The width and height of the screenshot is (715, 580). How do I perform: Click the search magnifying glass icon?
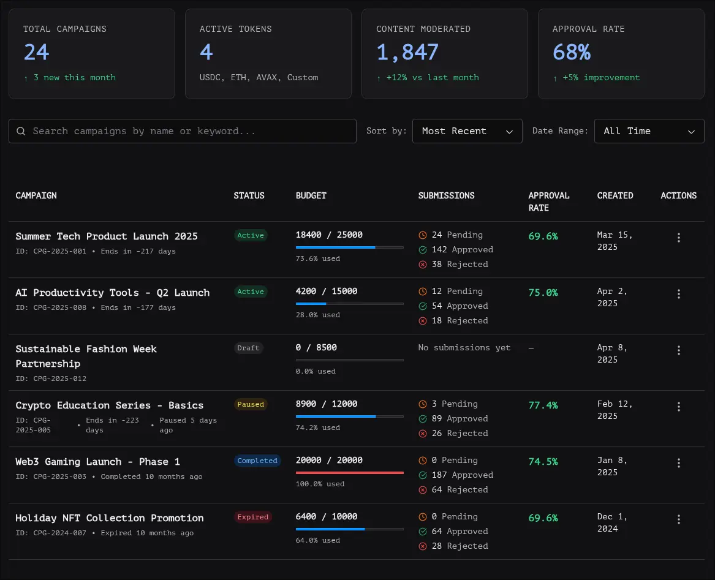(21, 131)
